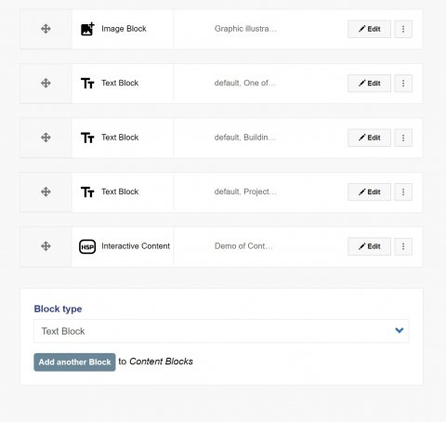Click the Tт icon of 'Project' Text Block
This screenshot has height=422, width=446.
[x=87, y=192]
